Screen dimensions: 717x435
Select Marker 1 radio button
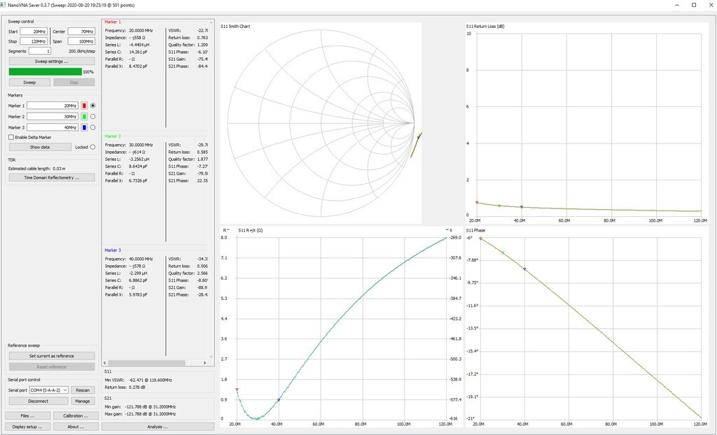point(93,106)
